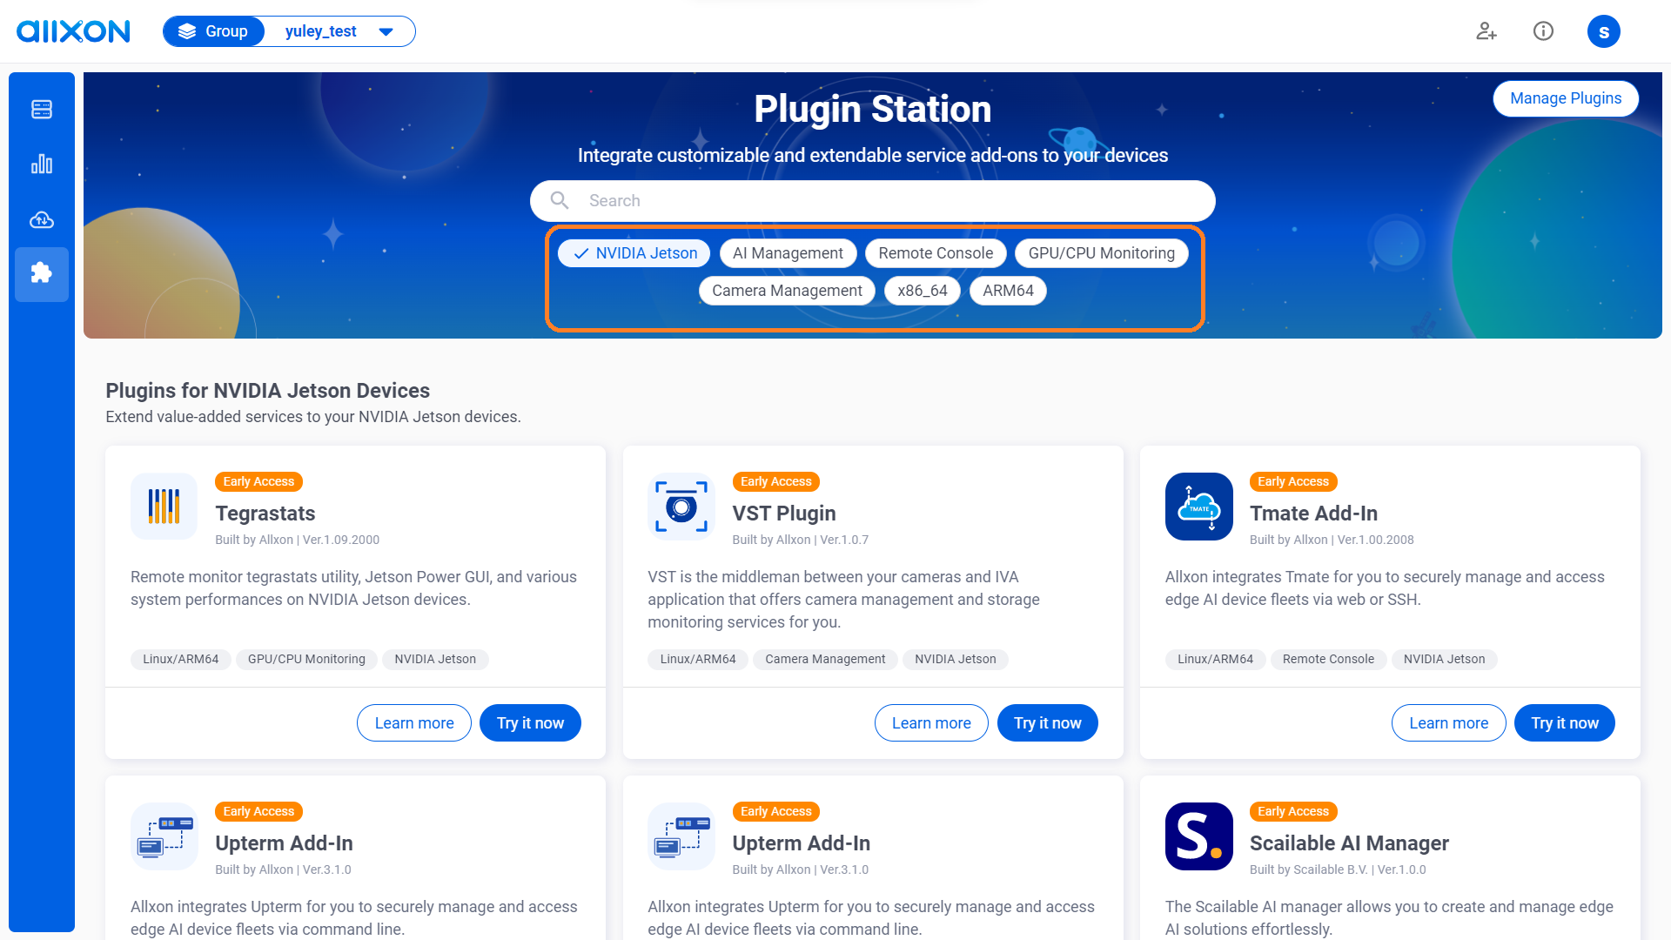
Task: Toggle the AI Management filter chip
Action: [788, 253]
